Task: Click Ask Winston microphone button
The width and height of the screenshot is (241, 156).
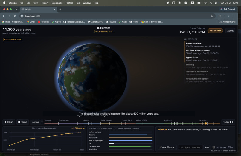Action: coord(167,147)
